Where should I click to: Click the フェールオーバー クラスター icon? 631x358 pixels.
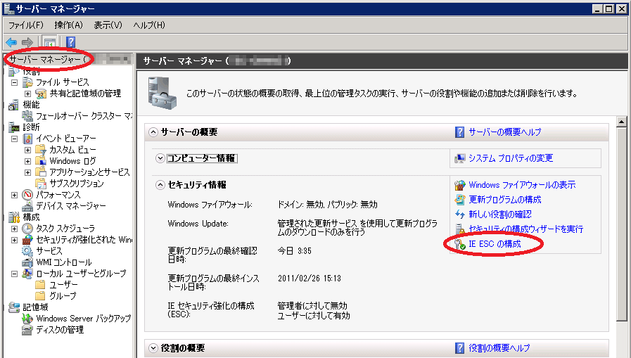click(27, 116)
